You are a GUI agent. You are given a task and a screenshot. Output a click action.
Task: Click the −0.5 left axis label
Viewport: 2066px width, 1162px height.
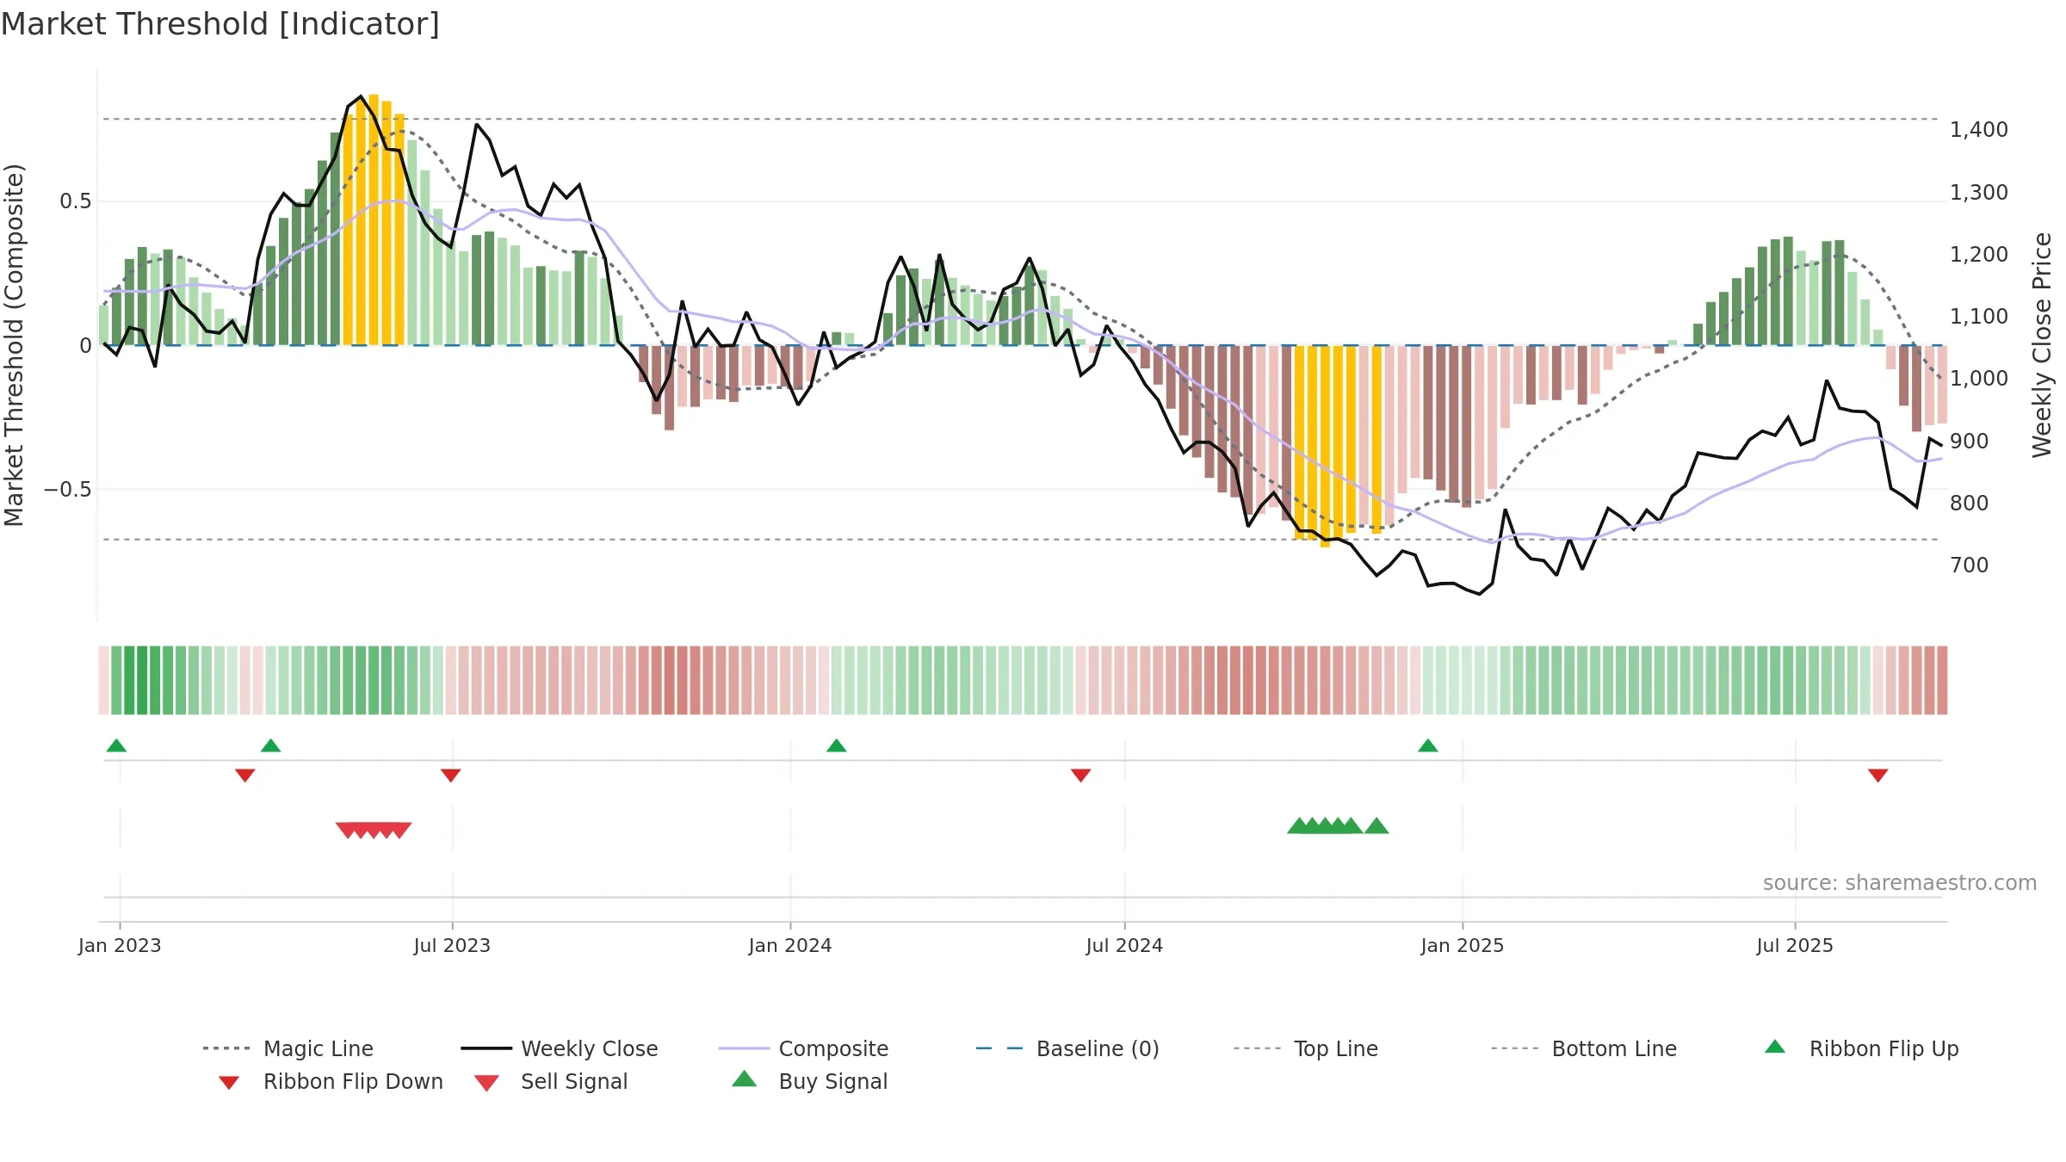point(67,490)
